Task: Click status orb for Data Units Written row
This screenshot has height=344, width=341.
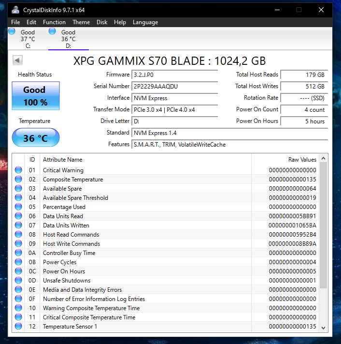Action: (x=18, y=225)
